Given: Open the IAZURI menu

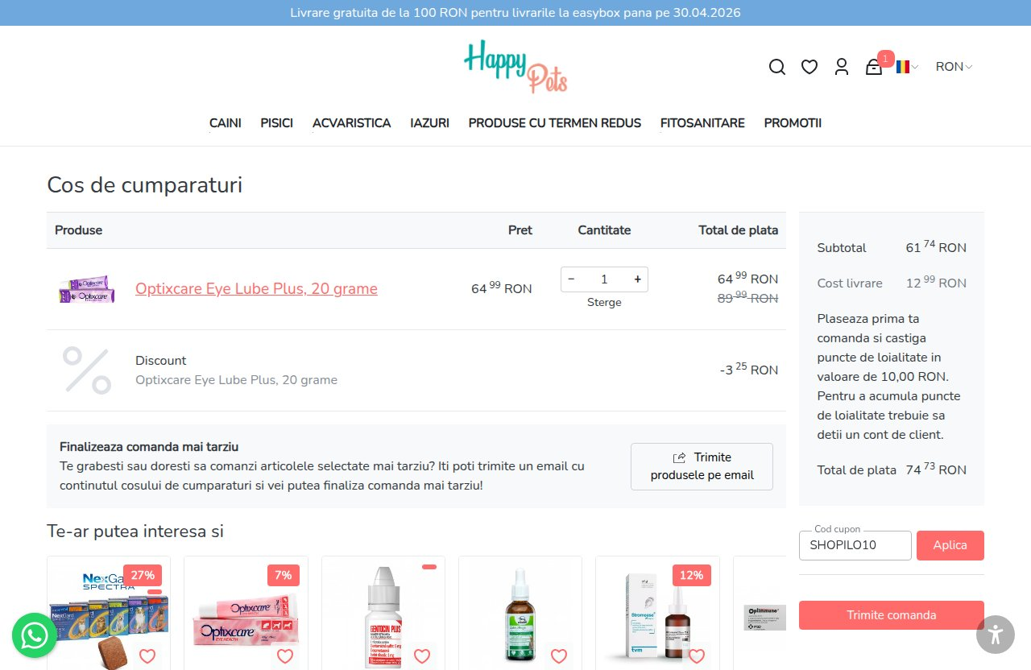Looking at the screenshot, I should pyautogui.click(x=429, y=123).
